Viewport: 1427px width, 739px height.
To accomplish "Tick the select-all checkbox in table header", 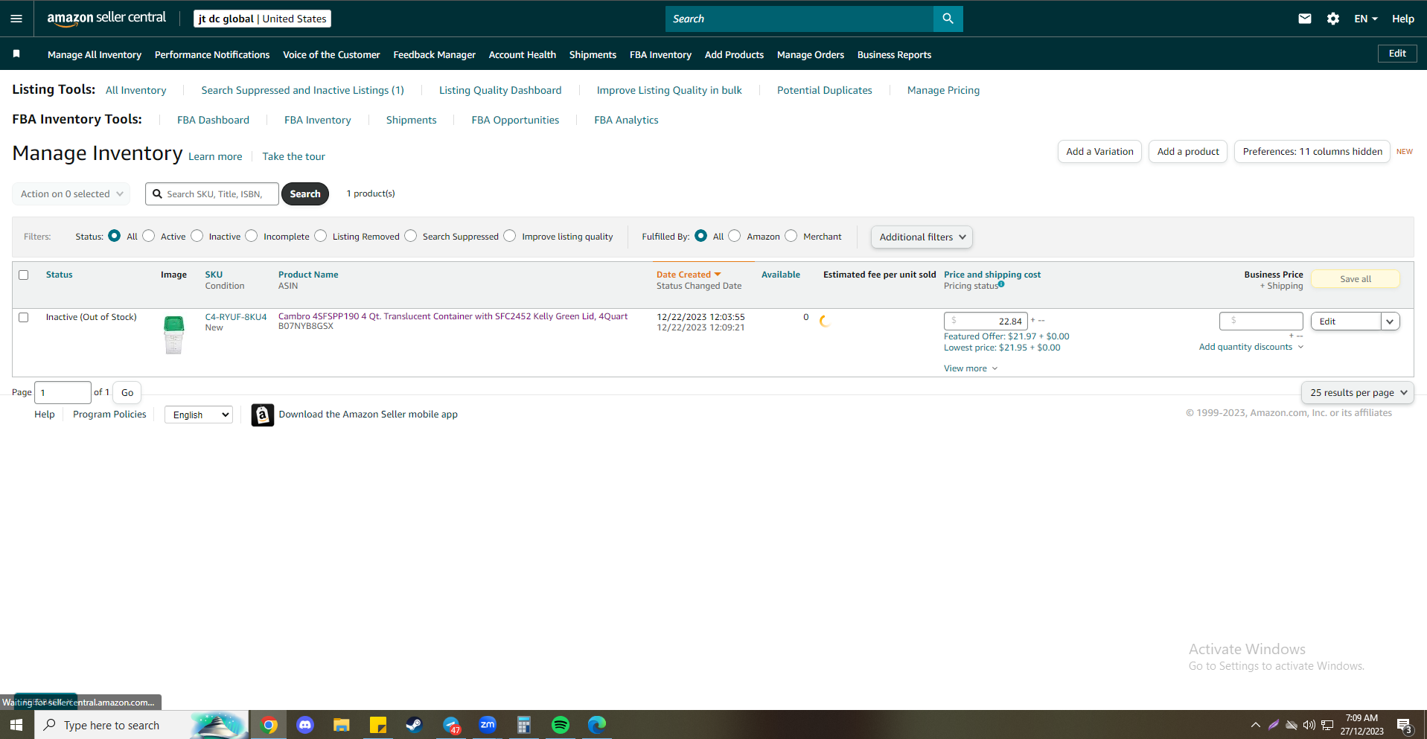I will pos(24,275).
